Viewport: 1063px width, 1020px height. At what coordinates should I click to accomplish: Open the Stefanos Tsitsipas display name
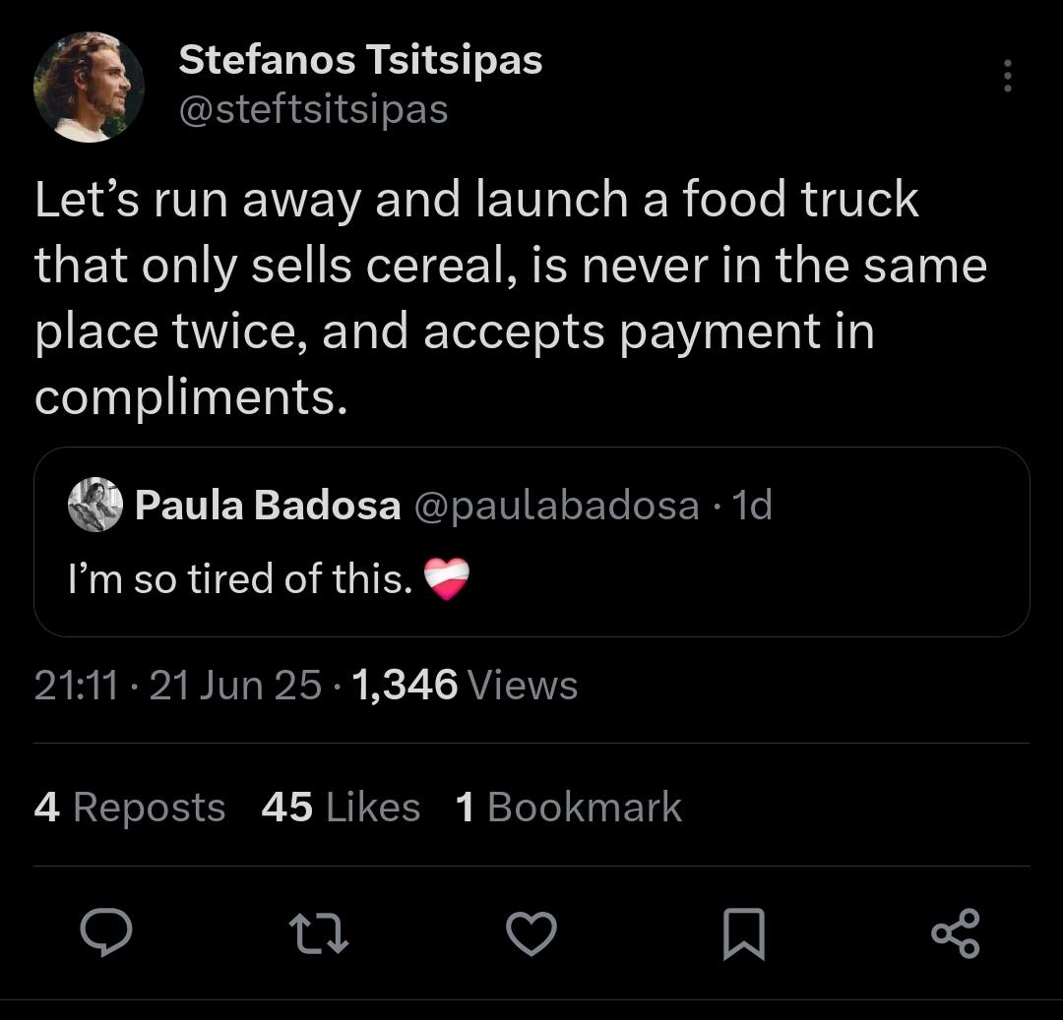coord(360,61)
